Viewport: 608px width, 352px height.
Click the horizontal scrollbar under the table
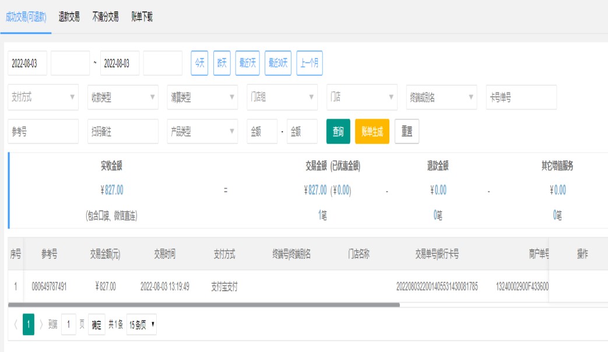pos(204,304)
